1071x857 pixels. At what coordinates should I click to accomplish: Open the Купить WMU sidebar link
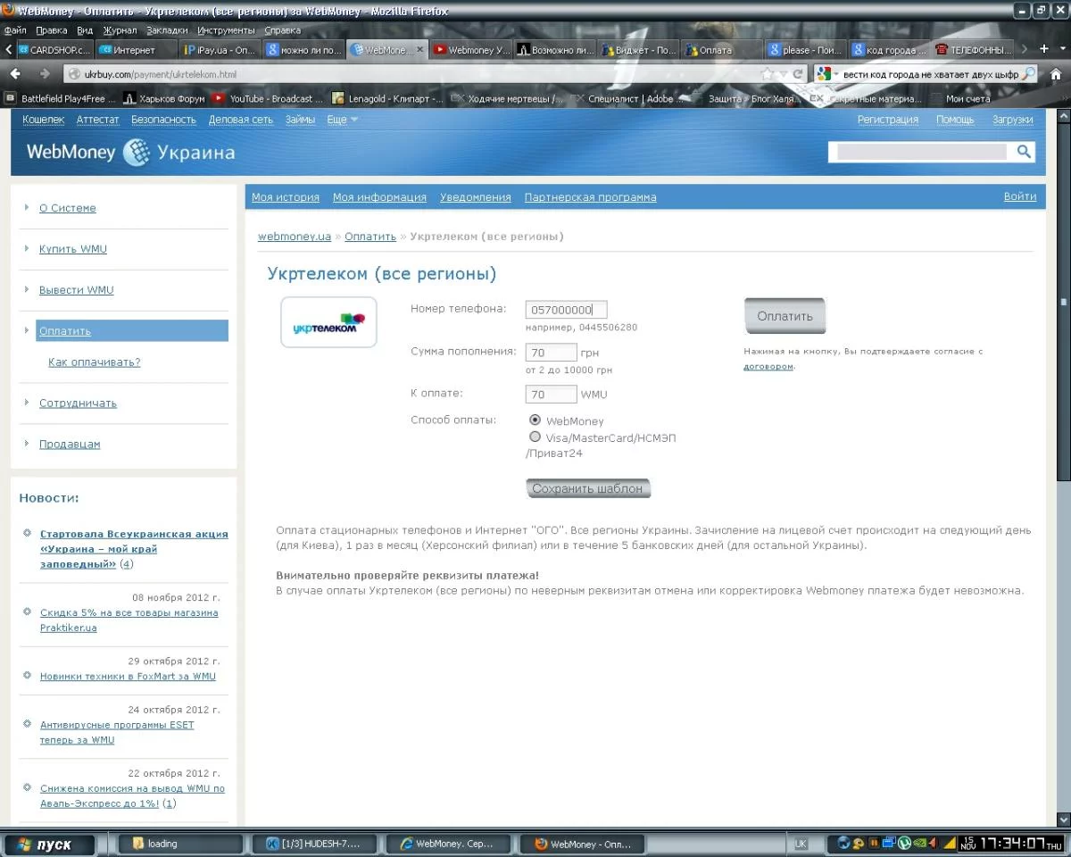coord(72,249)
